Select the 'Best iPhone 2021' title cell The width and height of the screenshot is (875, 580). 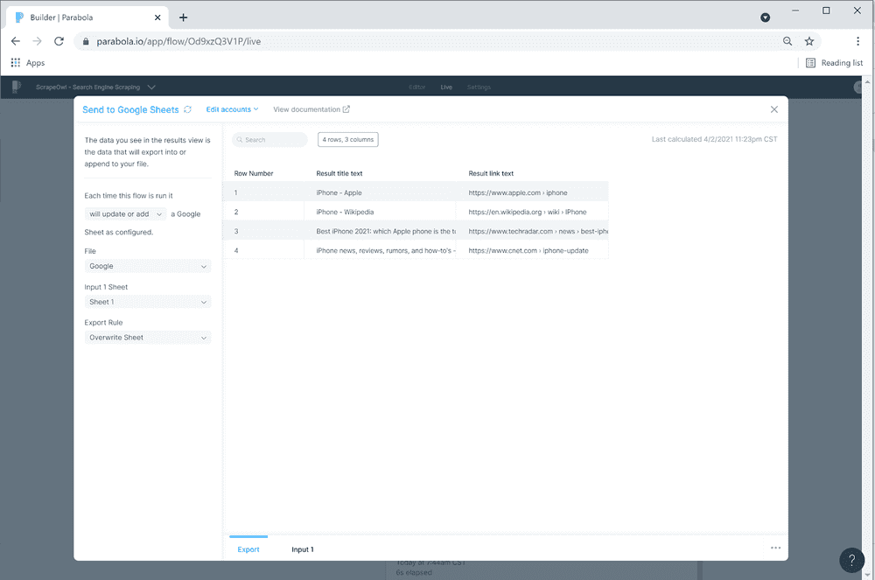pos(380,231)
